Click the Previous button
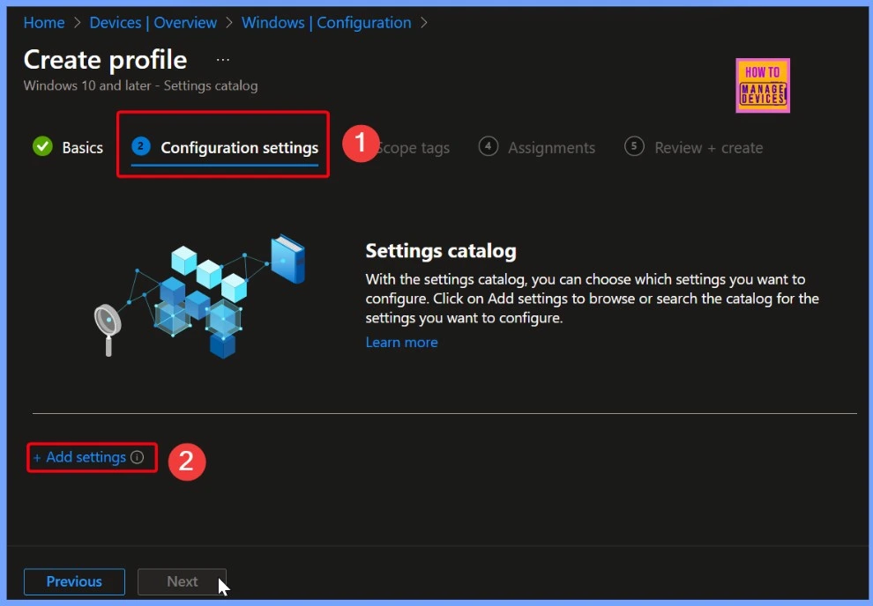Screen dimensions: 873x606 [74, 581]
